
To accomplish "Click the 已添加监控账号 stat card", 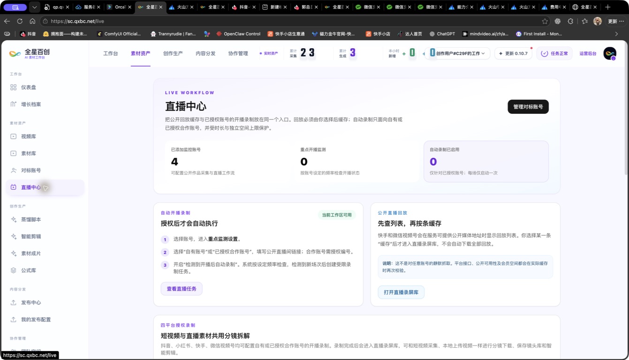I will point(227,161).
